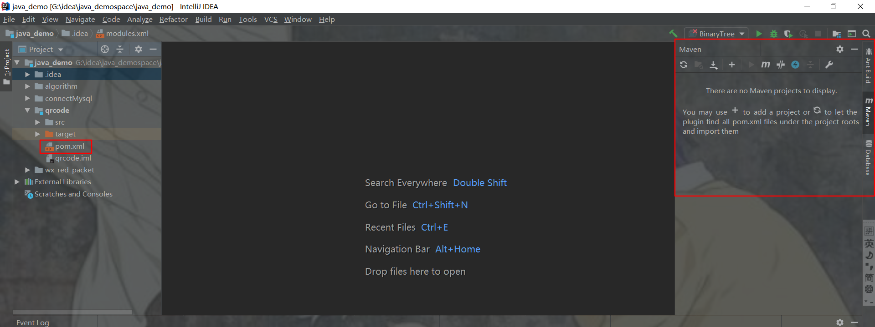Open Project Structure icon in main toolbar
This screenshot has width=875, height=327.
[837, 34]
